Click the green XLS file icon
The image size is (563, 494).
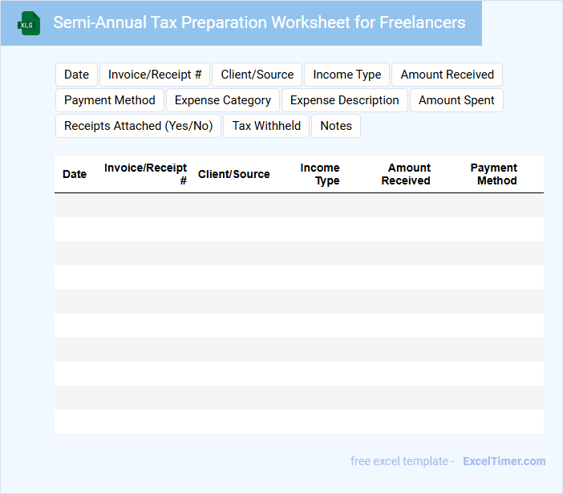pos(29,23)
